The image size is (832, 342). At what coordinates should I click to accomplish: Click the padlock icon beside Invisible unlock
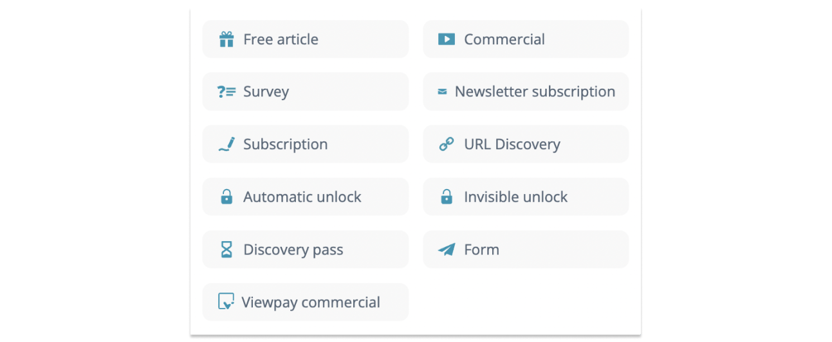pyautogui.click(x=447, y=197)
